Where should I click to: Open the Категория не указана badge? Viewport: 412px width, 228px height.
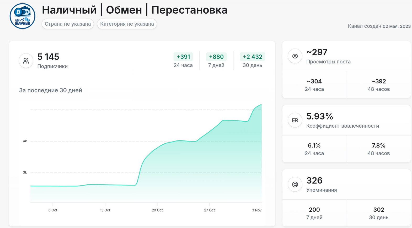coord(127,24)
